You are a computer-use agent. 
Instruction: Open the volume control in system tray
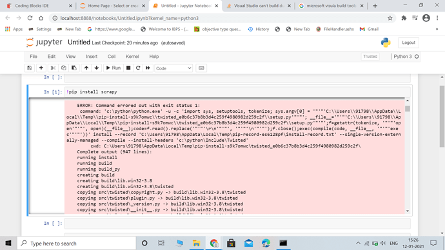pyautogui.click(x=383, y=243)
